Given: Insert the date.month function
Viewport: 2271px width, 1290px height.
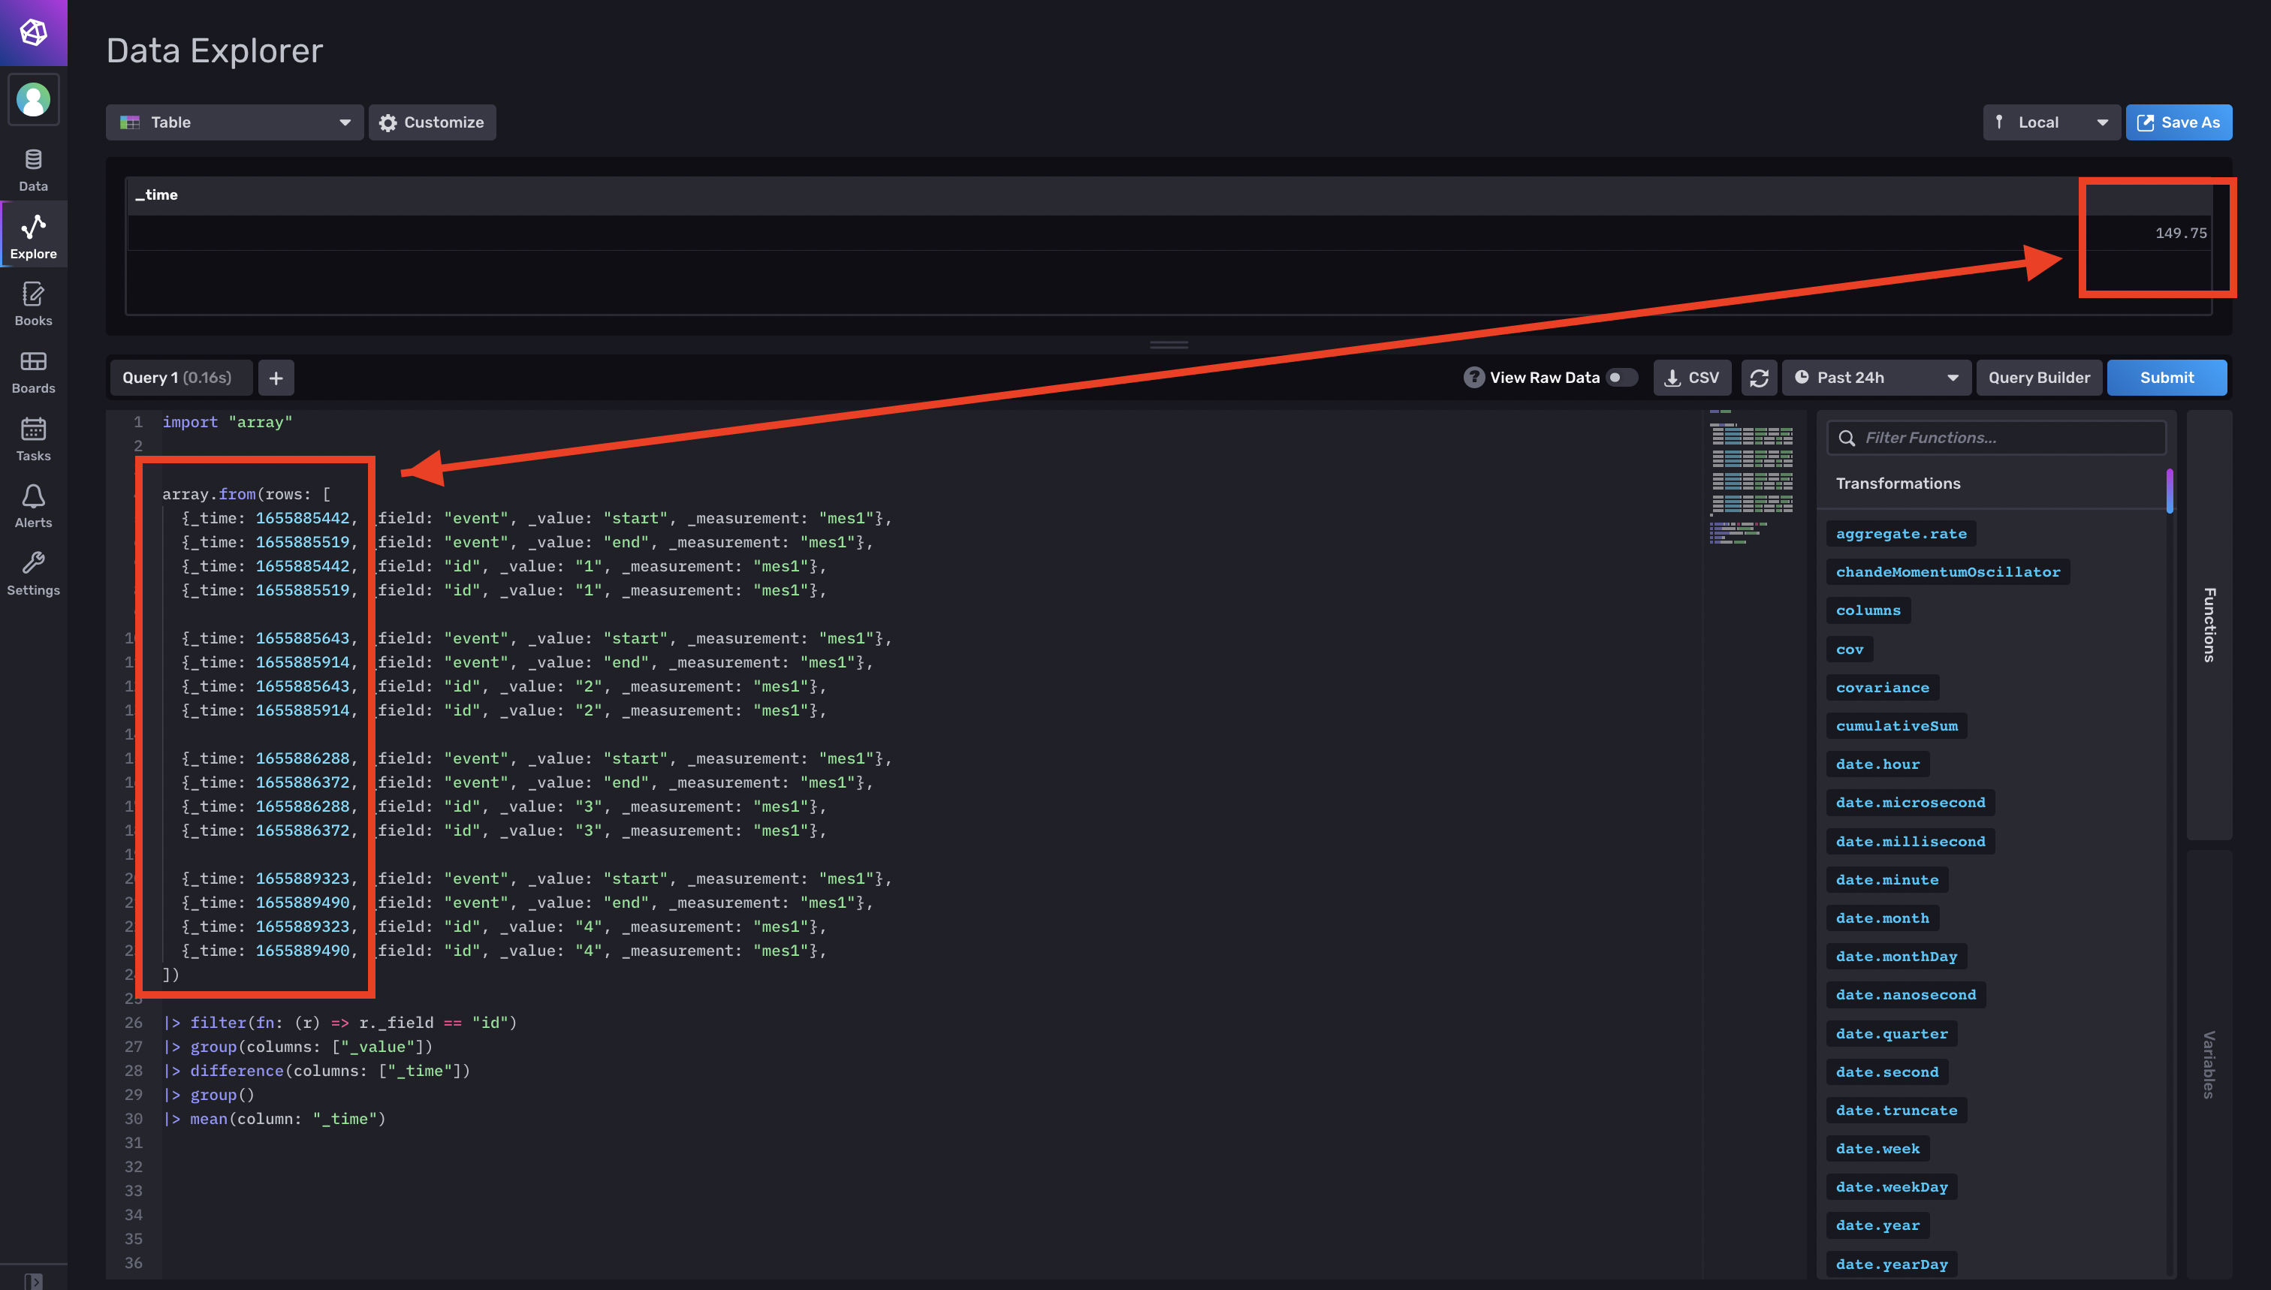Looking at the screenshot, I should [1882, 918].
